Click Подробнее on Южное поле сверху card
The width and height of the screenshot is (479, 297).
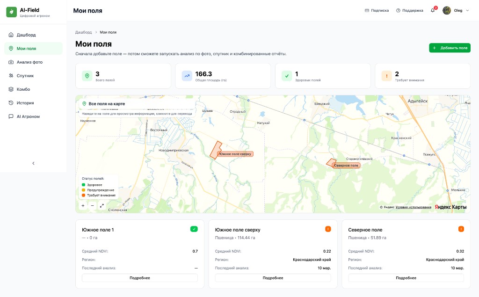[273, 278]
